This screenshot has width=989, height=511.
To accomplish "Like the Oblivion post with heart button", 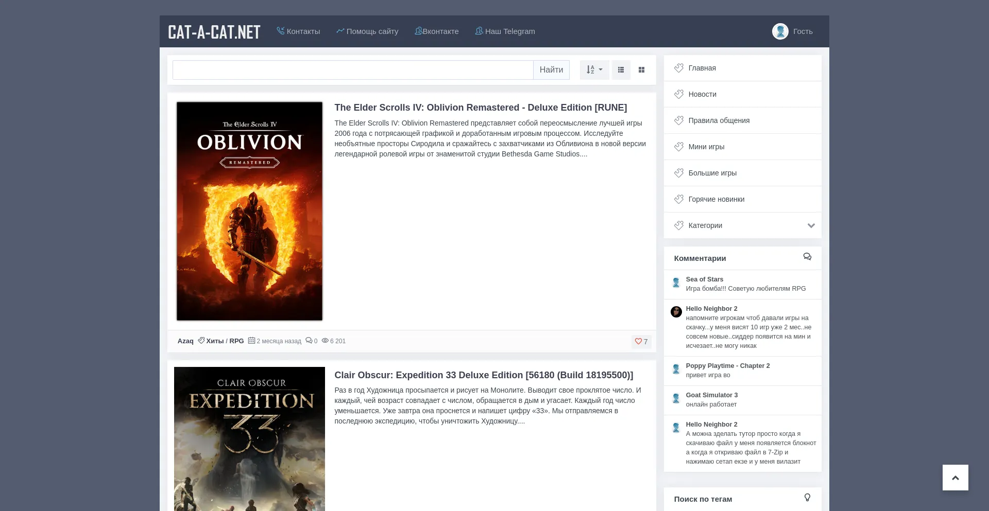I will 641,342.
